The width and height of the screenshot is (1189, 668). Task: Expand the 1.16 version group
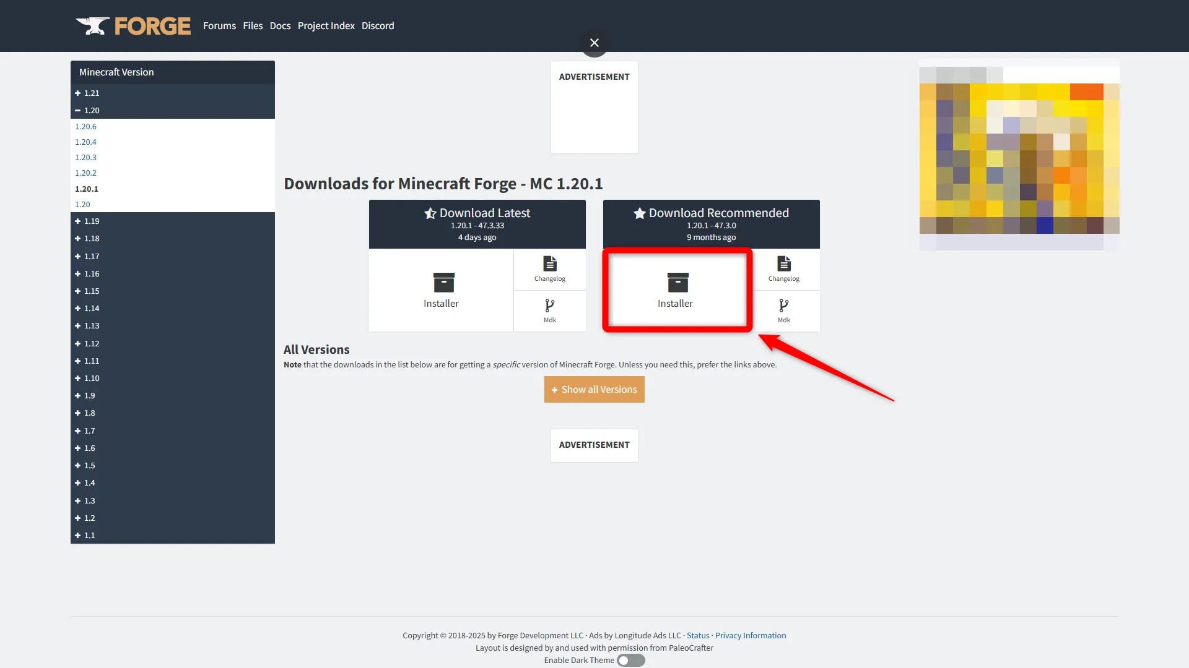(173, 273)
